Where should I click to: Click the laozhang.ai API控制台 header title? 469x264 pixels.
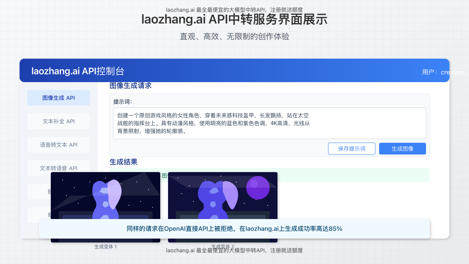click(x=78, y=71)
